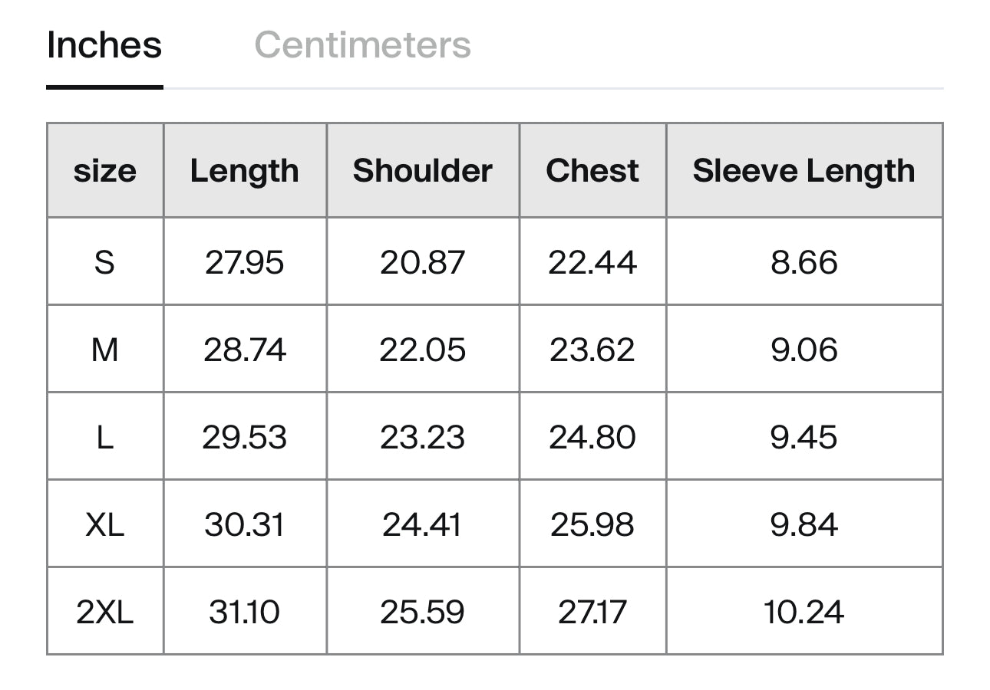Click the Length column header

[245, 170]
